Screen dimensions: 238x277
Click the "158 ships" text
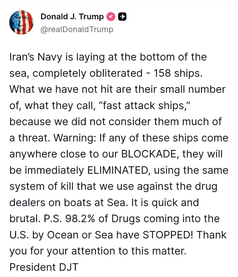177,73
